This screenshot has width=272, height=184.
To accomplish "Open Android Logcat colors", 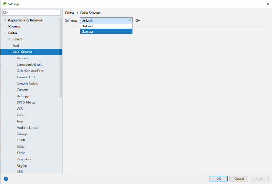I will pyautogui.click(x=28, y=128).
